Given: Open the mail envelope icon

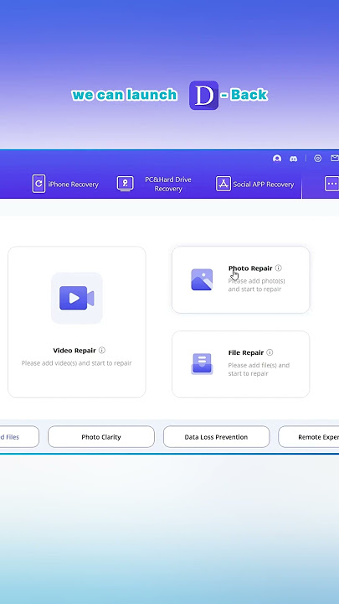Looking at the screenshot, I should click(x=334, y=159).
